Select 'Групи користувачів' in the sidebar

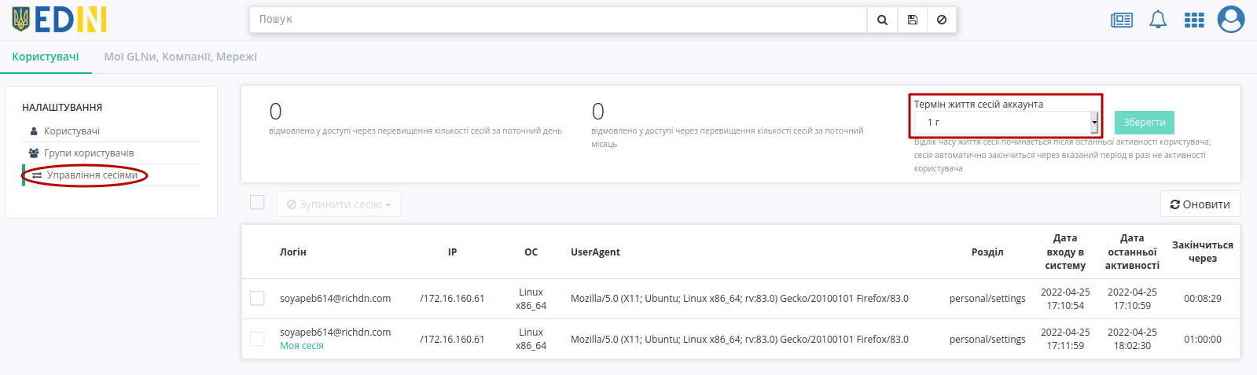[x=89, y=153]
